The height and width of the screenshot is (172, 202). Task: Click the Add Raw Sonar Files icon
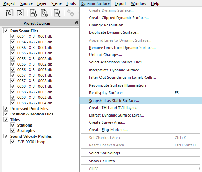(33, 13)
